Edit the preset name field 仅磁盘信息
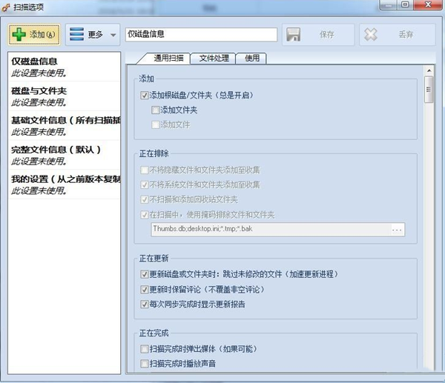This screenshot has height=383, width=445. tap(201, 34)
